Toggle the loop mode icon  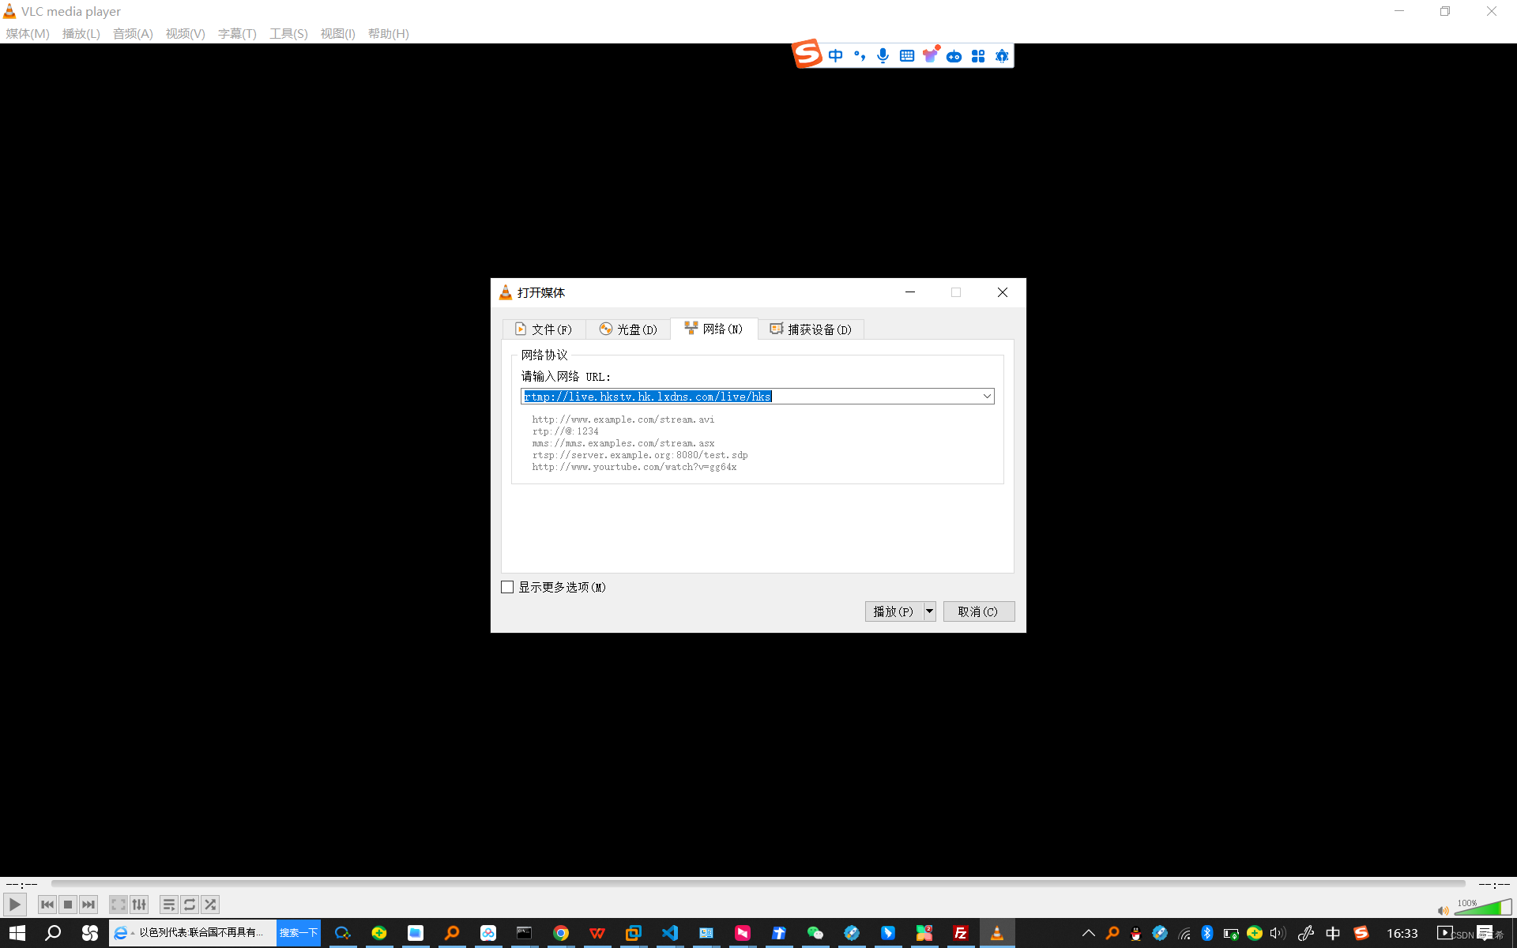(x=190, y=905)
